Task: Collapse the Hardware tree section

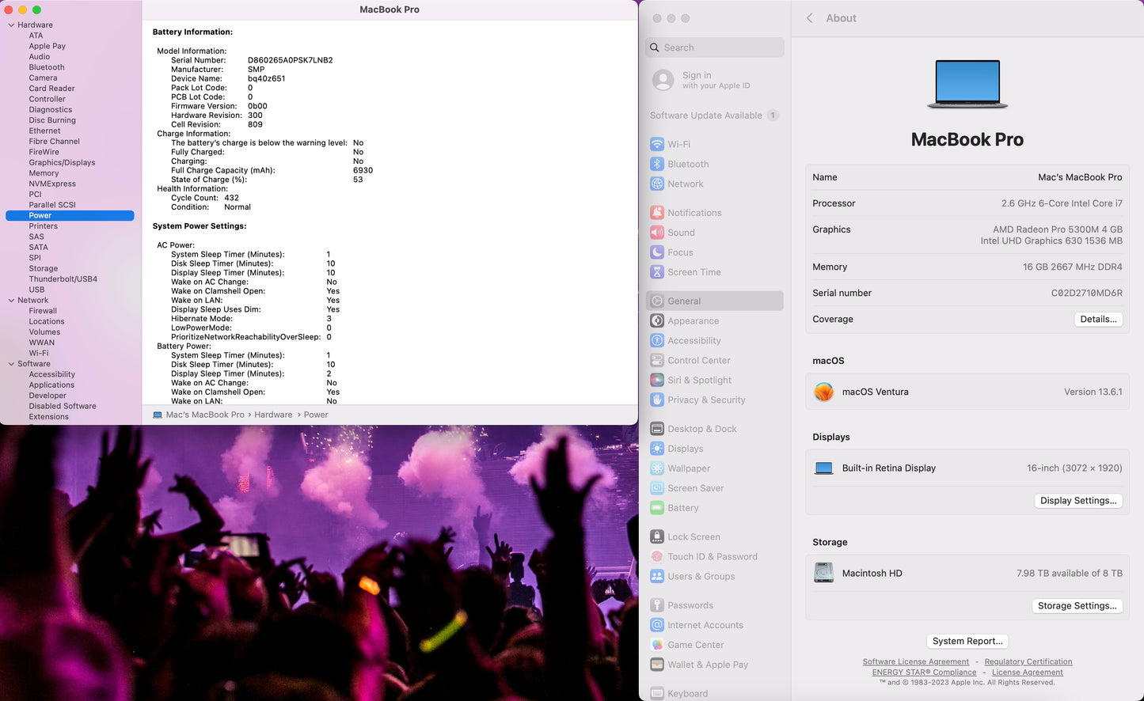Action: pos(11,25)
